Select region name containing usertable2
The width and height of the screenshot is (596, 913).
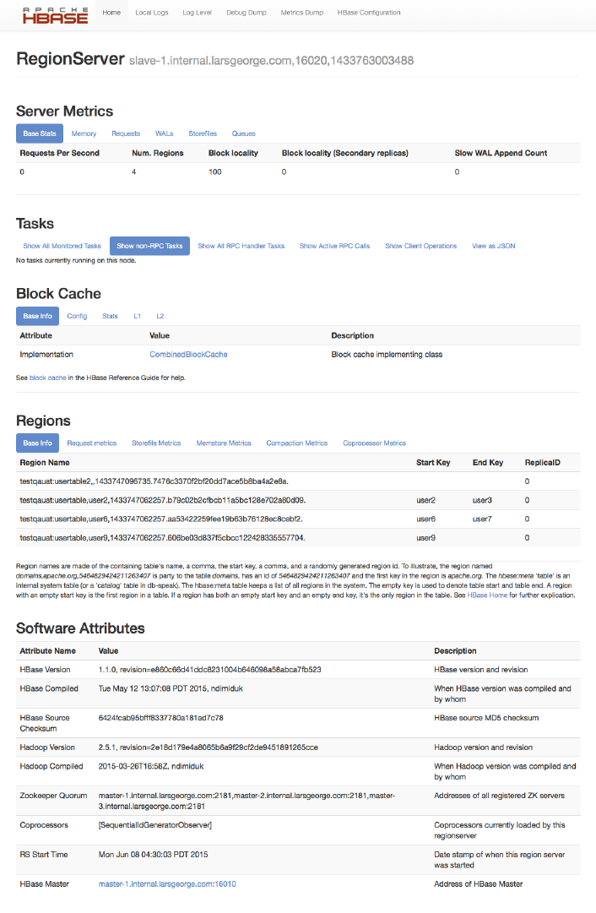click(x=154, y=481)
